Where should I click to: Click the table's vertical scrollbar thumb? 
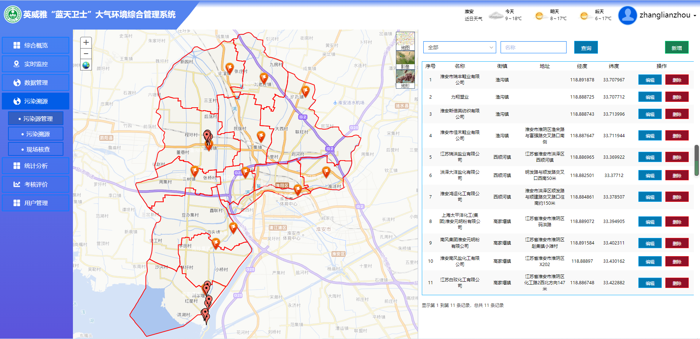(x=696, y=160)
